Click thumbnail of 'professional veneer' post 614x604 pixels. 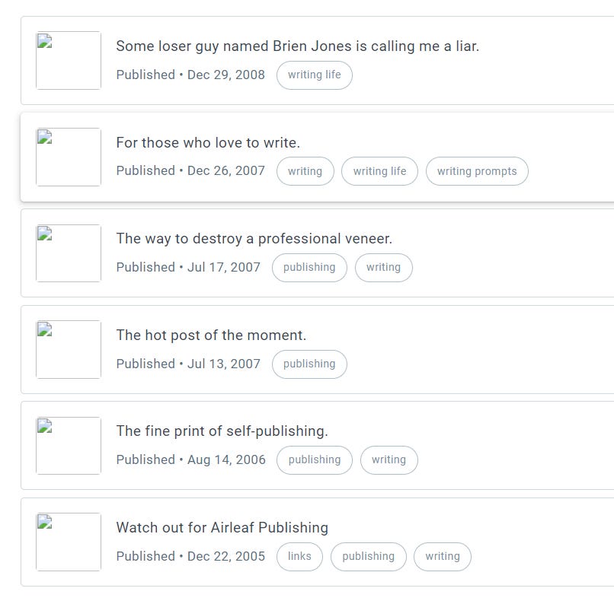(69, 253)
